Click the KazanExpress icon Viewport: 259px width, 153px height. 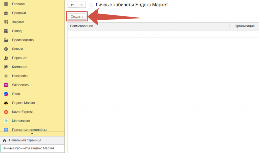pos(6,112)
